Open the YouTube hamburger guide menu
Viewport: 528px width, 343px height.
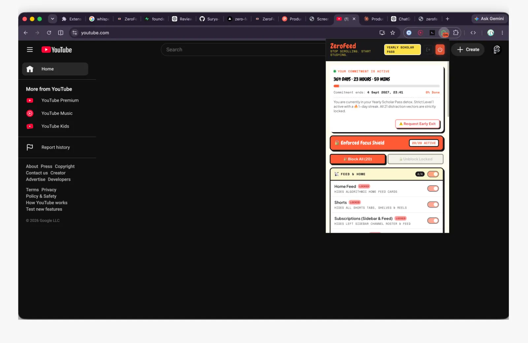30,50
